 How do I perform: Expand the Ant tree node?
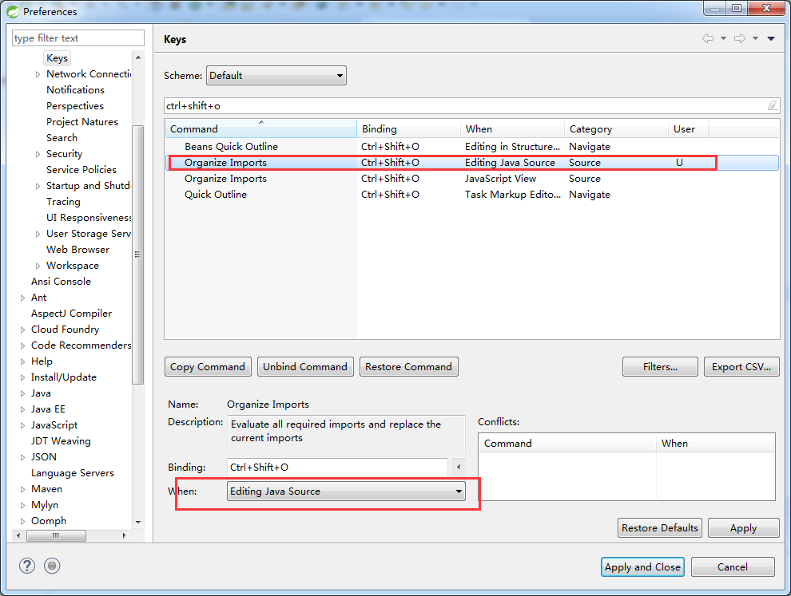coord(22,298)
